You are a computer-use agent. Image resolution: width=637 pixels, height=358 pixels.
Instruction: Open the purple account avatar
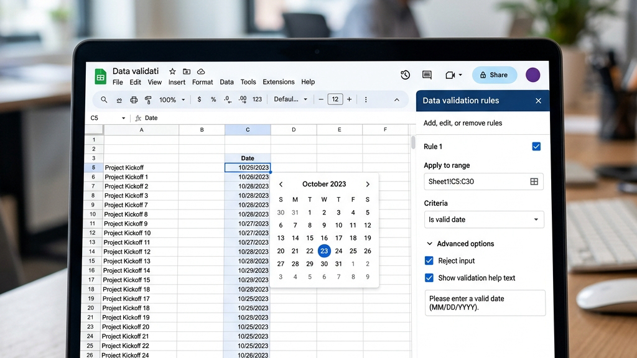[x=532, y=75]
